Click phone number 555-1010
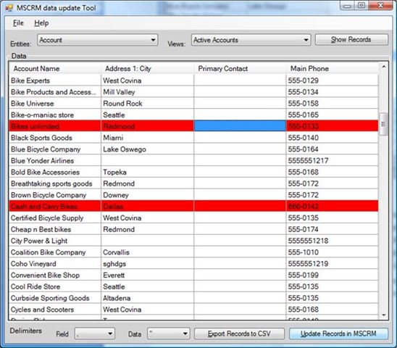Viewport: 397px width, 348px height. pos(333,252)
